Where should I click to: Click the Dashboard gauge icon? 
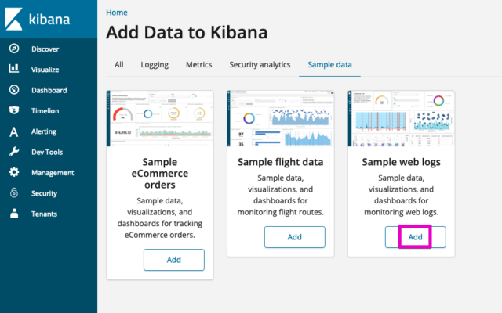(x=14, y=90)
